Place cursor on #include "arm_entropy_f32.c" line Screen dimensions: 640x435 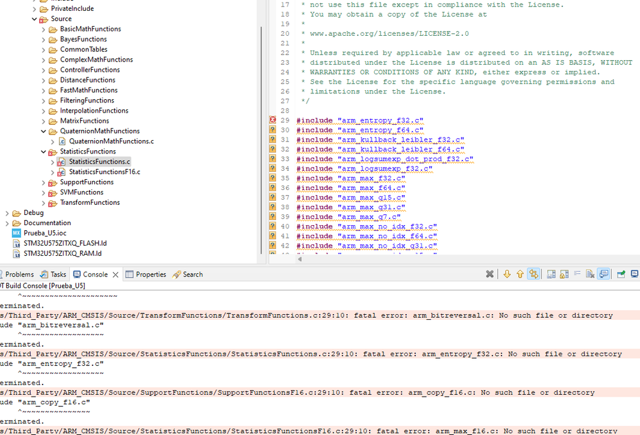(359, 120)
